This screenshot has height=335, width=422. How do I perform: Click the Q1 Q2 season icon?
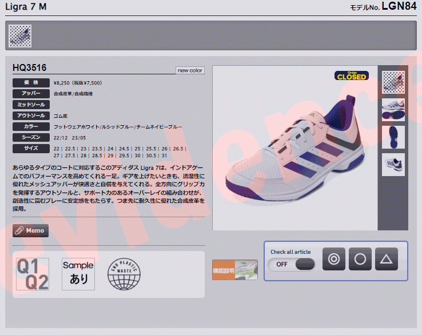pos(33,274)
